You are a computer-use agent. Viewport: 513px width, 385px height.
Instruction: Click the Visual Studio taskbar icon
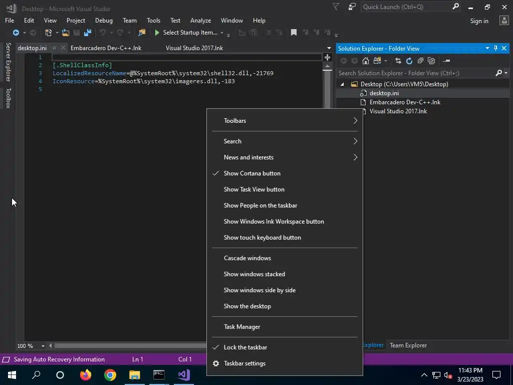[183, 375]
